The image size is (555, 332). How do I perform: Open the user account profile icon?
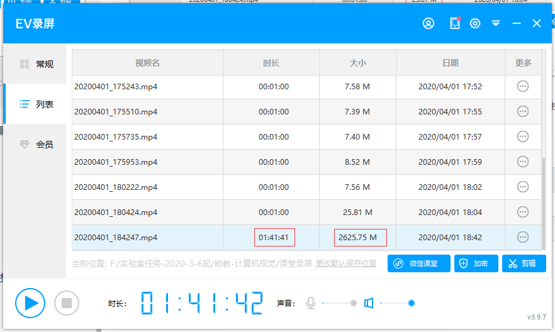(429, 23)
